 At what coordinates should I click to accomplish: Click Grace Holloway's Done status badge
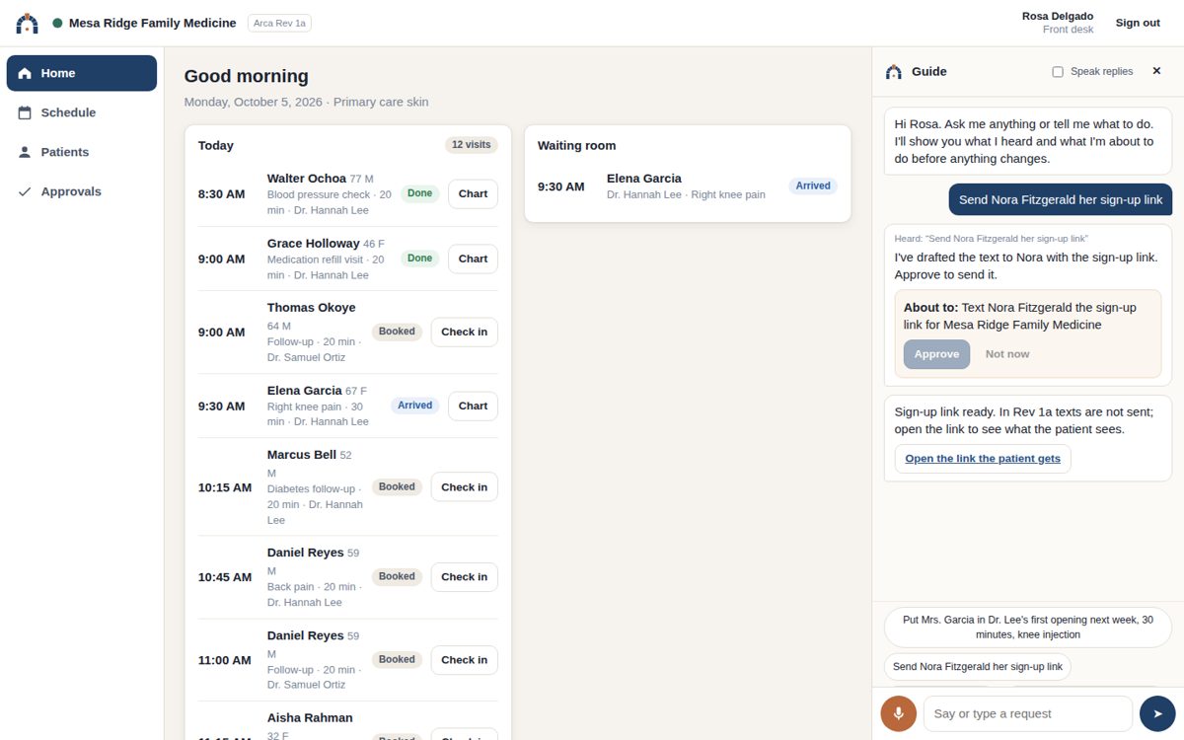[420, 259]
